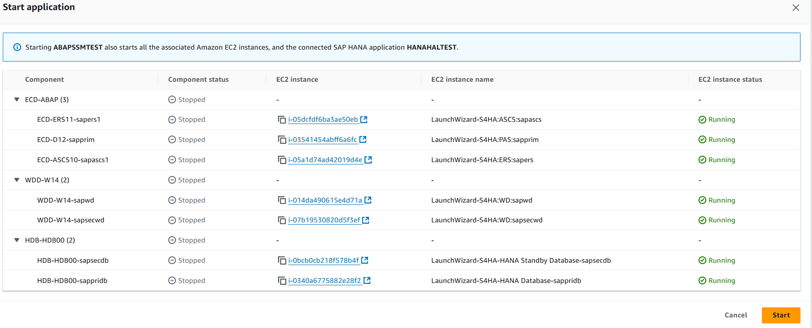Select the ECD-ERS11-sapers1 component row

(402, 119)
